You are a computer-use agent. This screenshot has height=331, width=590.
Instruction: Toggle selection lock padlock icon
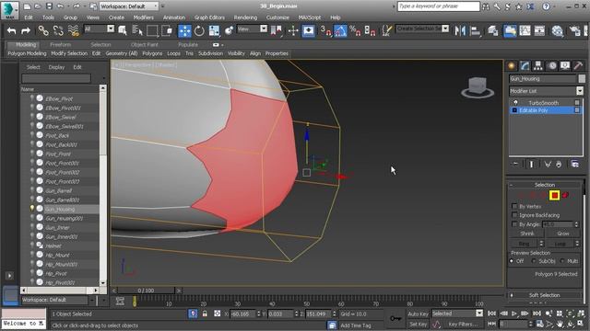(x=205, y=314)
